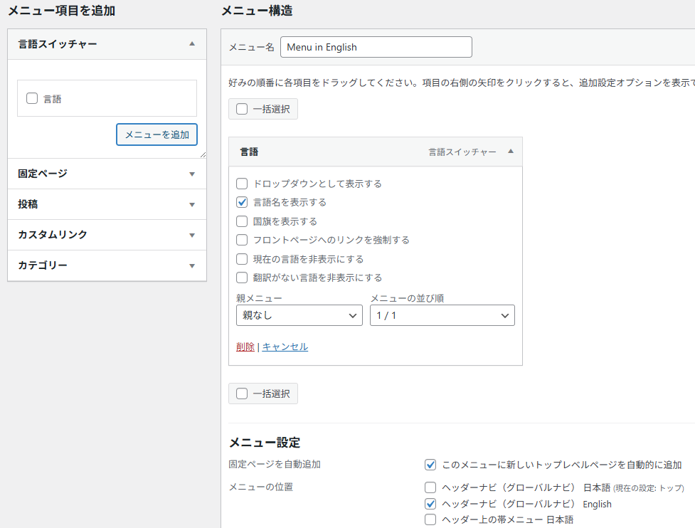Open the メニューの並び順 dropdown
This screenshot has height=528, width=695.
[442, 315]
